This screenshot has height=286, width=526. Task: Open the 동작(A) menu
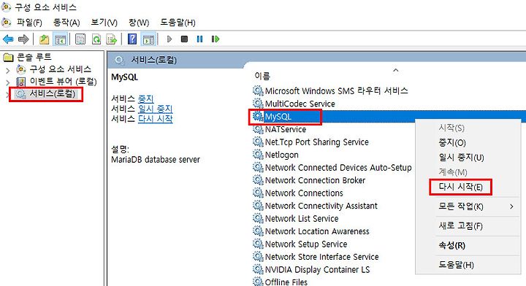(x=66, y=23)
